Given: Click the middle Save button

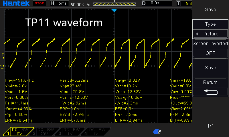Looking at the screenshot, I should (210, 68).
